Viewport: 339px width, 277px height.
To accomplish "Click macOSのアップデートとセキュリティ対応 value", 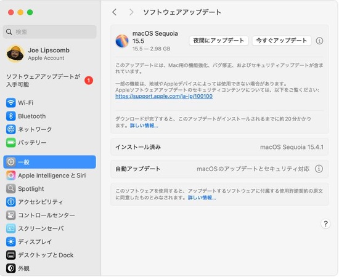I will point(253,169).
